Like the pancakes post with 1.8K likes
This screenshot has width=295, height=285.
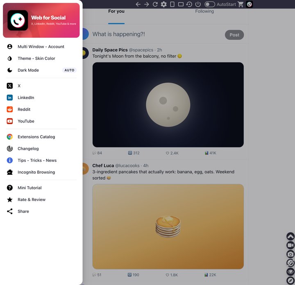pyautogui.click(x=172, y=275)
